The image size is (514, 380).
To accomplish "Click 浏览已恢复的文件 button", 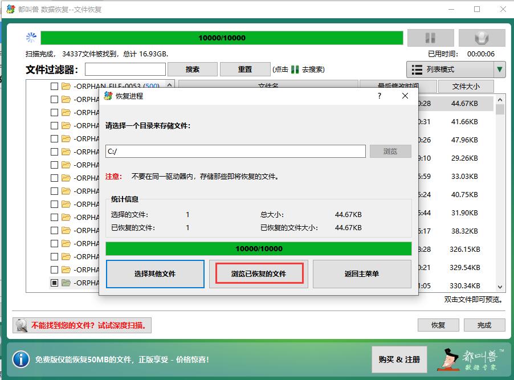I will click(x=259, y=274).
